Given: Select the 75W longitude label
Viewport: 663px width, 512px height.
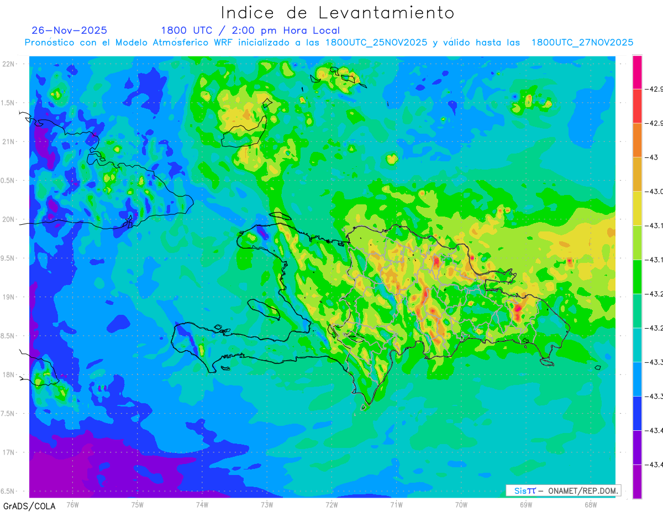Looking at the screenshot, I should [137, 504].
